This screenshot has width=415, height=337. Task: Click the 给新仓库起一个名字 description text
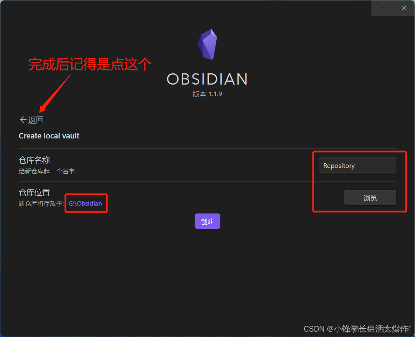47,171
